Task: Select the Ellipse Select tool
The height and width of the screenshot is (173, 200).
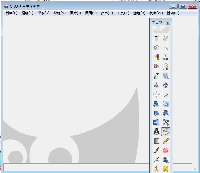Action: [x=165, y=38]
